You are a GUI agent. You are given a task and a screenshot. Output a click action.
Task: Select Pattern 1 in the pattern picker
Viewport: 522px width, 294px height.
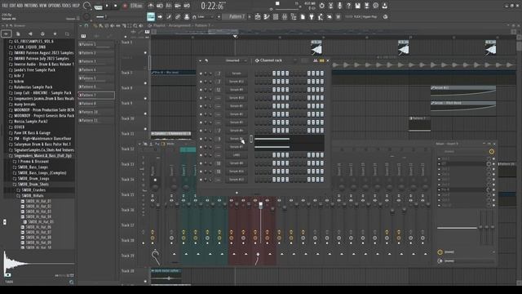(x=96, y=44)
